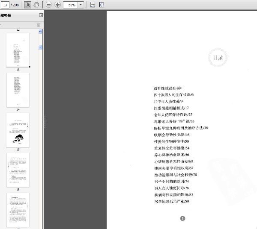Click the entry '性爱情爱相辅相成/17'

click(171, 108)
